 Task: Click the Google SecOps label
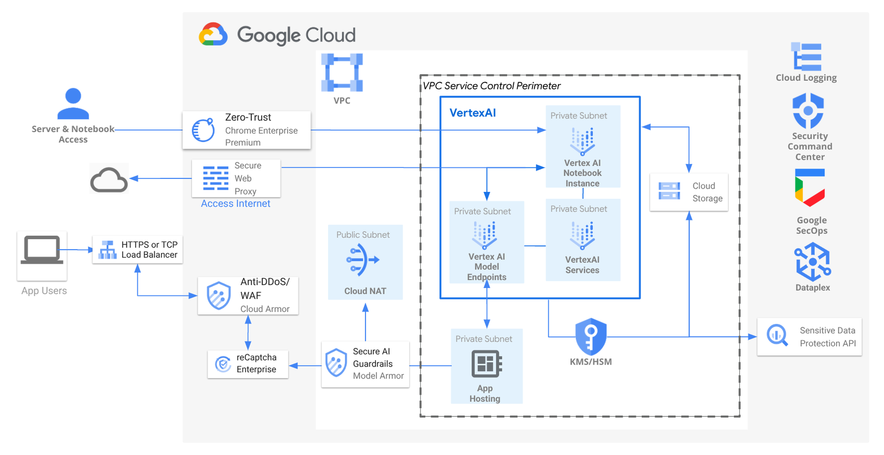[x=812, y=225]
